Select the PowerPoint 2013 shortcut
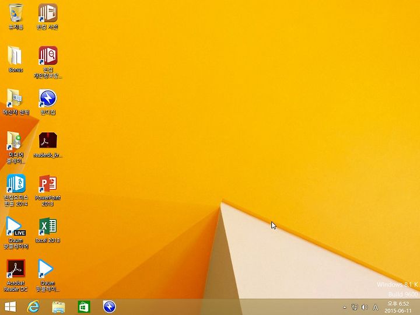Screen dimensions: 420x315 point(48,190)
